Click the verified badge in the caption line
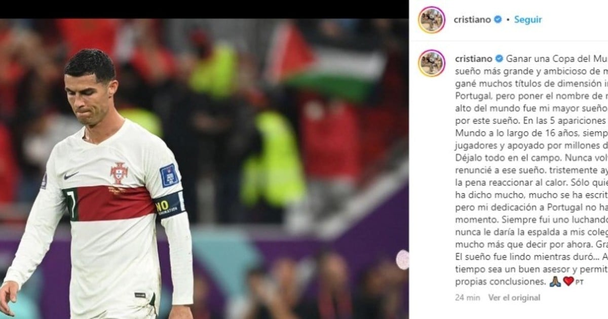Image resolution: width=608 pixels, height=319 pixels. click(x=499, y=59)
